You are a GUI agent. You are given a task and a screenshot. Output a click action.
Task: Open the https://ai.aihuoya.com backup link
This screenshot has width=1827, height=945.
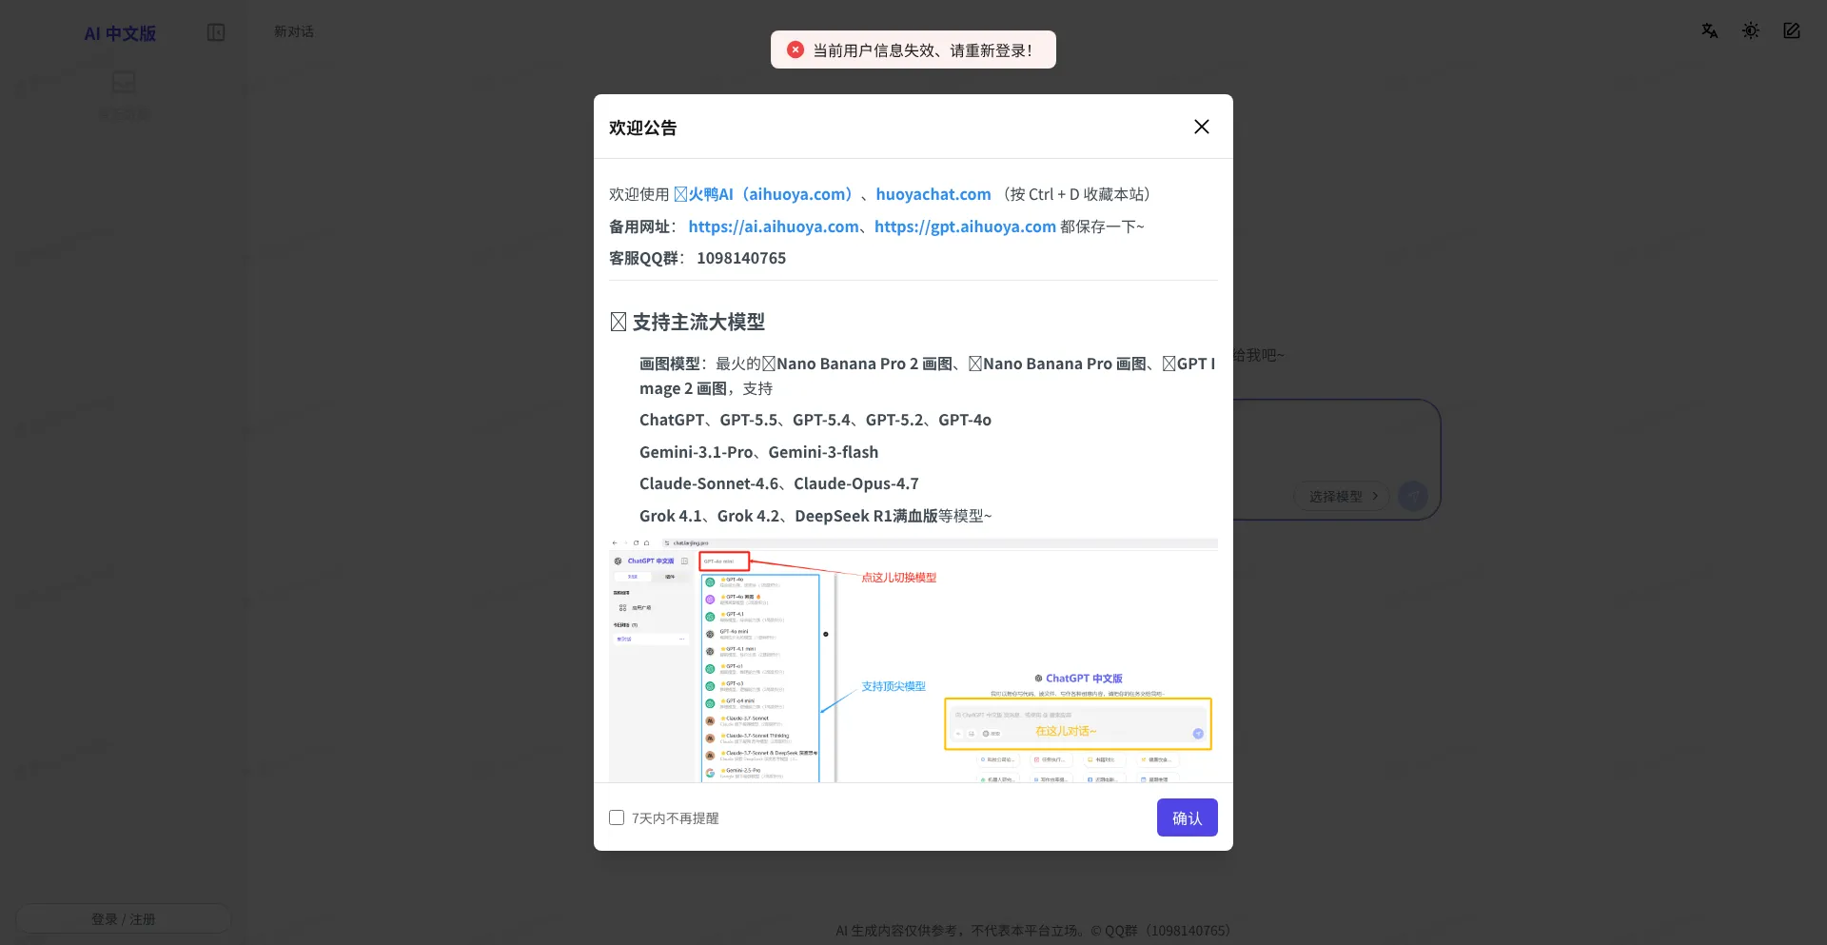pos(774,226)
